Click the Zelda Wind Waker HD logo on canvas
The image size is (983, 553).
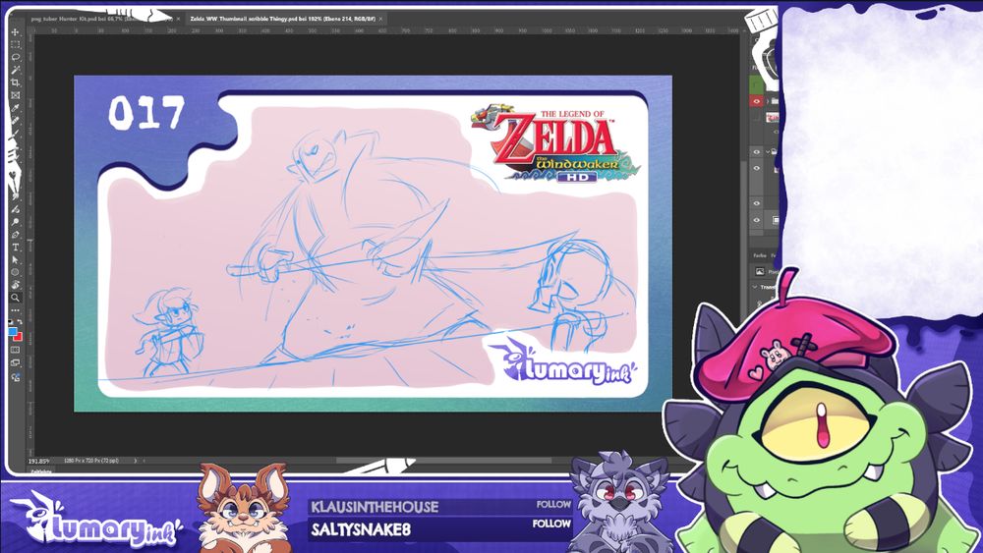pyautogui.click(x=556, y=144)
